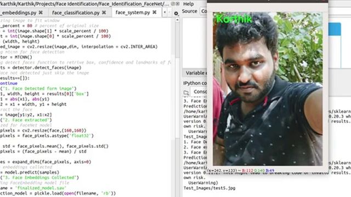
Task: Click the 'finalized_model.sav' string
Action: pyautogui.click(x=41, y=188)
